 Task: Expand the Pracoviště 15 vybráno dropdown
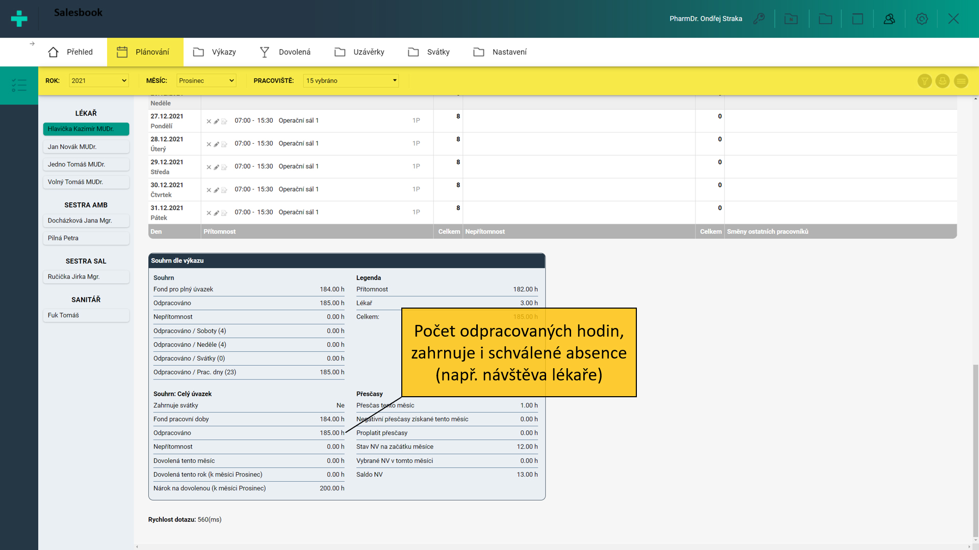coord(351,80)
